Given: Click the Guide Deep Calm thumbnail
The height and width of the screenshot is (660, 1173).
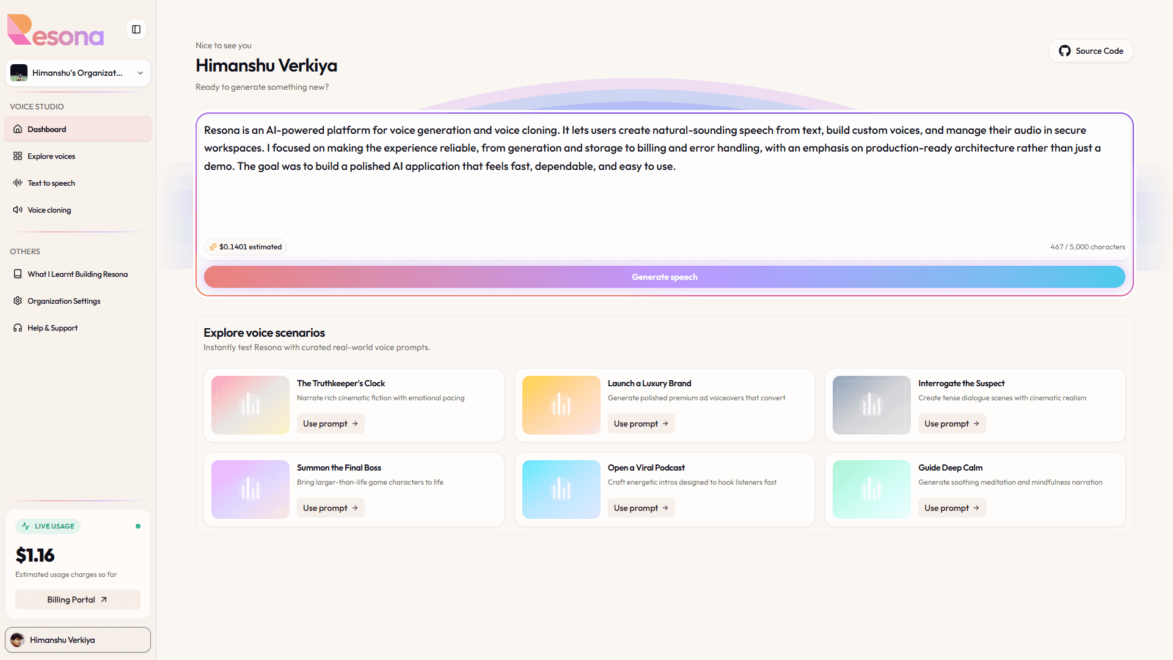Looking at the screenshot, I should click(x=872, y=490).
